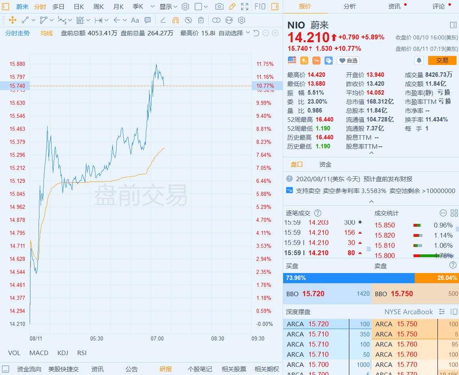The image size is (459, 375).
Task: Activate the pencil drawing tool icon
Action: point(232,7)
